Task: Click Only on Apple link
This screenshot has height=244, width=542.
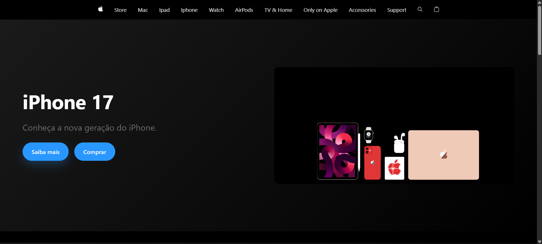Action: (321, 10)
